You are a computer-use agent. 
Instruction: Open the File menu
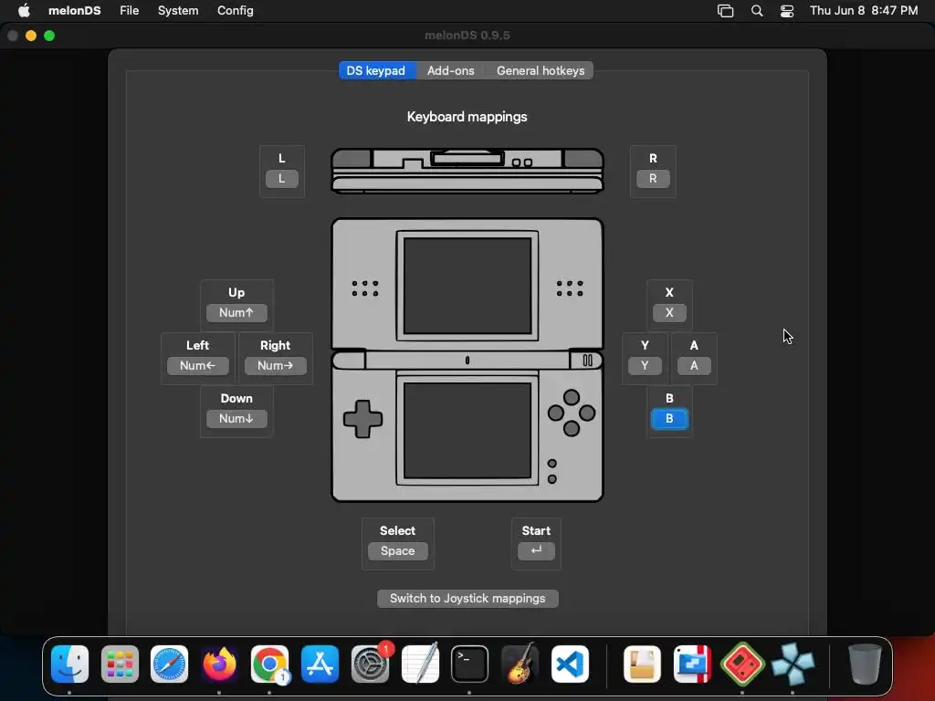[130, 11]
